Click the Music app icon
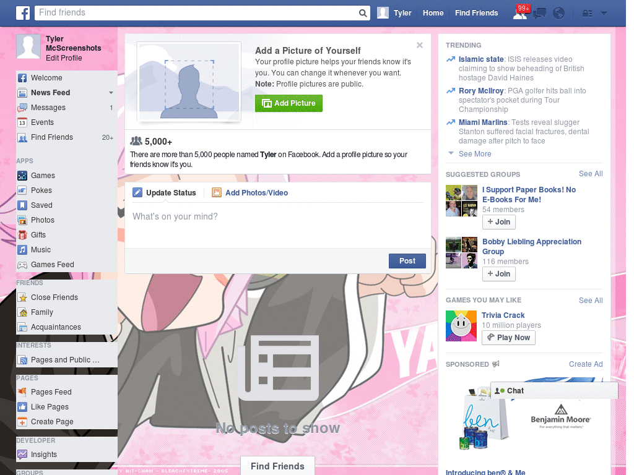 pos(22,250)
